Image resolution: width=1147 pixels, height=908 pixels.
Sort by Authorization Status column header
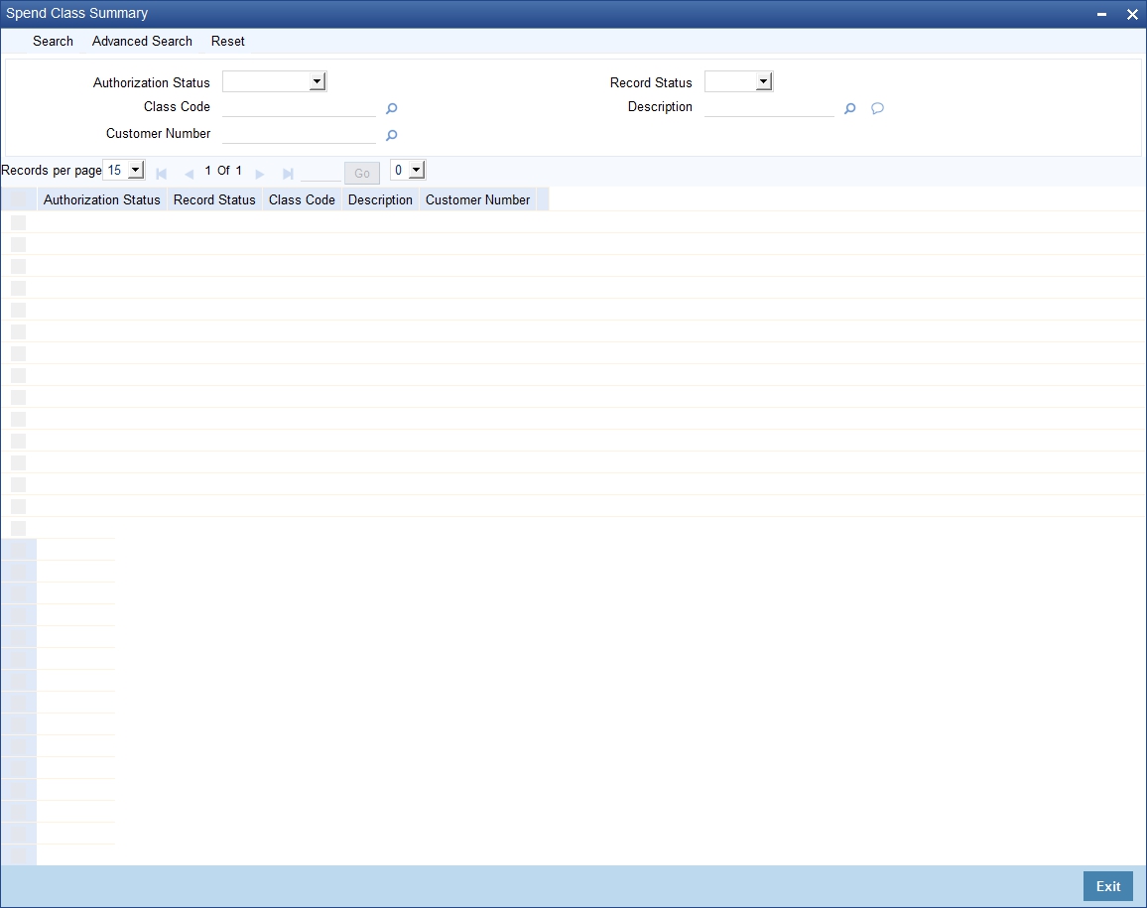[x=101, y=199]
